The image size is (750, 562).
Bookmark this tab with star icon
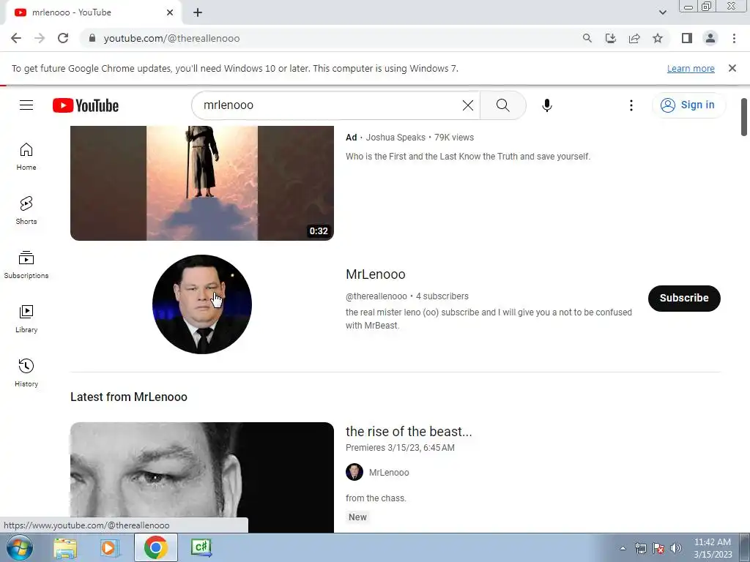coord(658,38)
